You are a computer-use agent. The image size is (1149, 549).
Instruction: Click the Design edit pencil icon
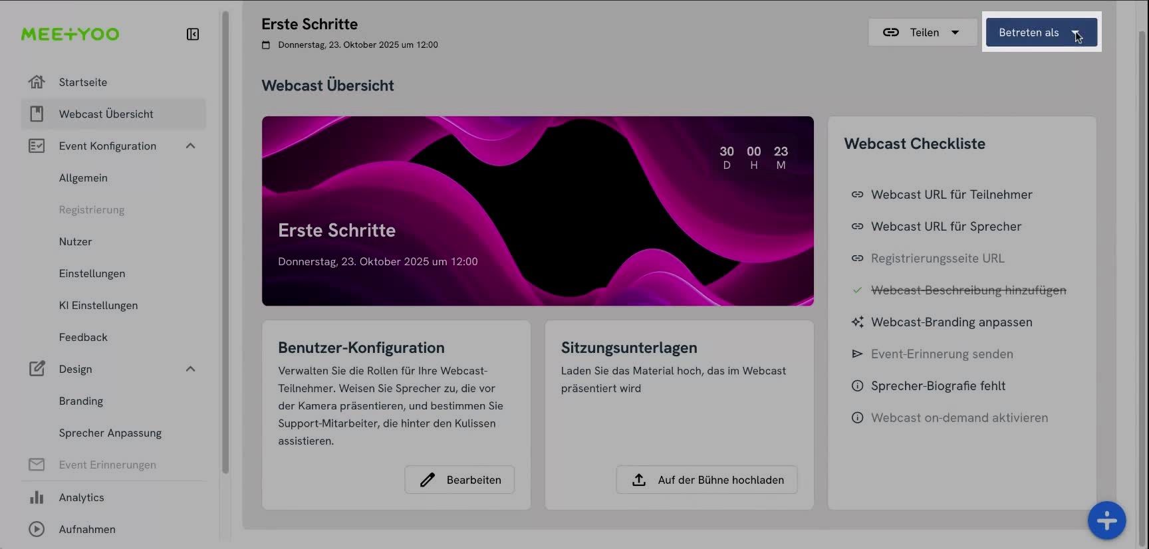tap(37, 369)
